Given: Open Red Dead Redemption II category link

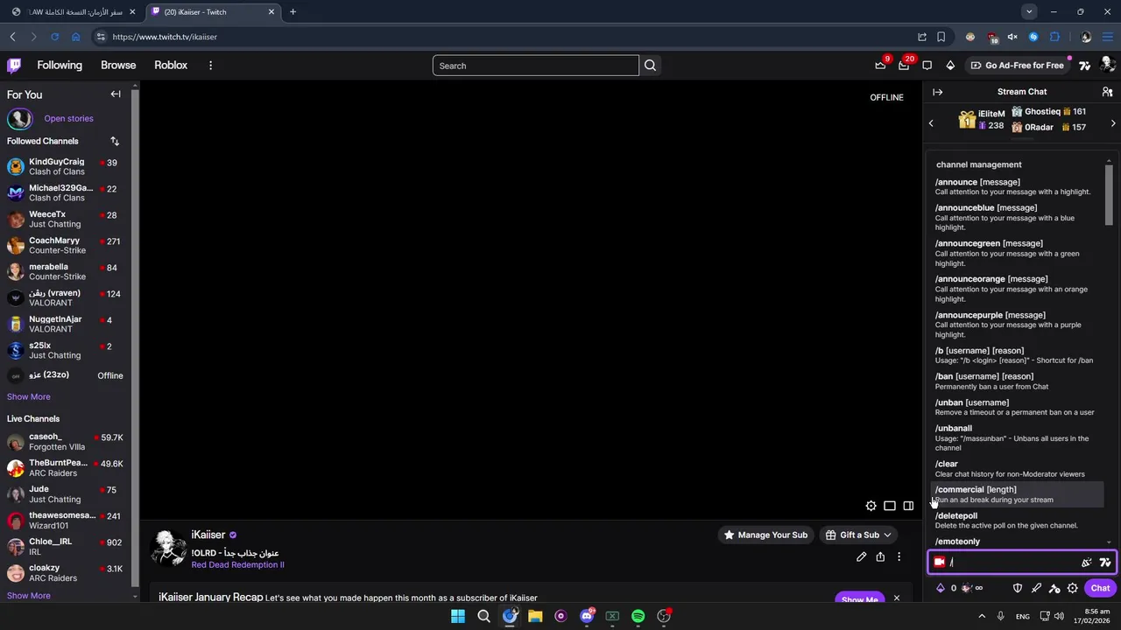Looking at the screenshot, I should click(237, 565).
